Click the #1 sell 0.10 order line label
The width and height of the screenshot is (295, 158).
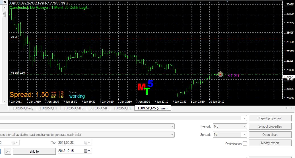click(18, 73)
